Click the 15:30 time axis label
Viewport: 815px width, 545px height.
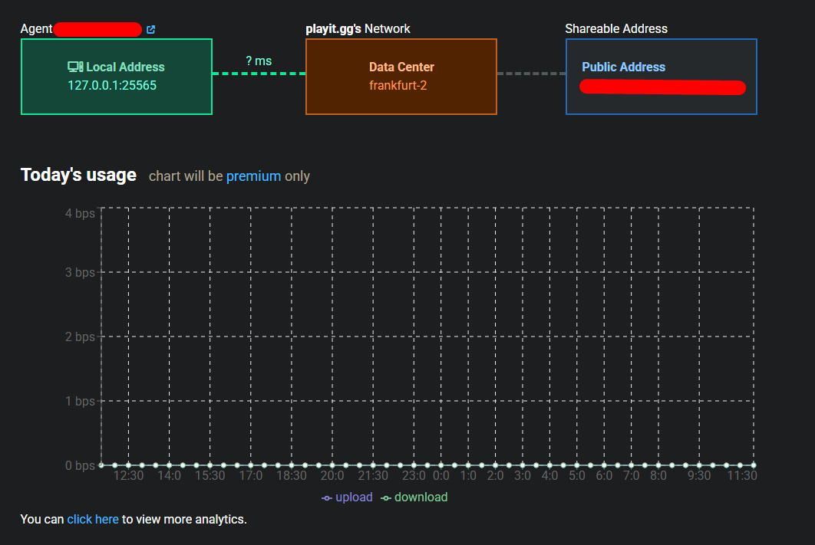pos(210,476)
